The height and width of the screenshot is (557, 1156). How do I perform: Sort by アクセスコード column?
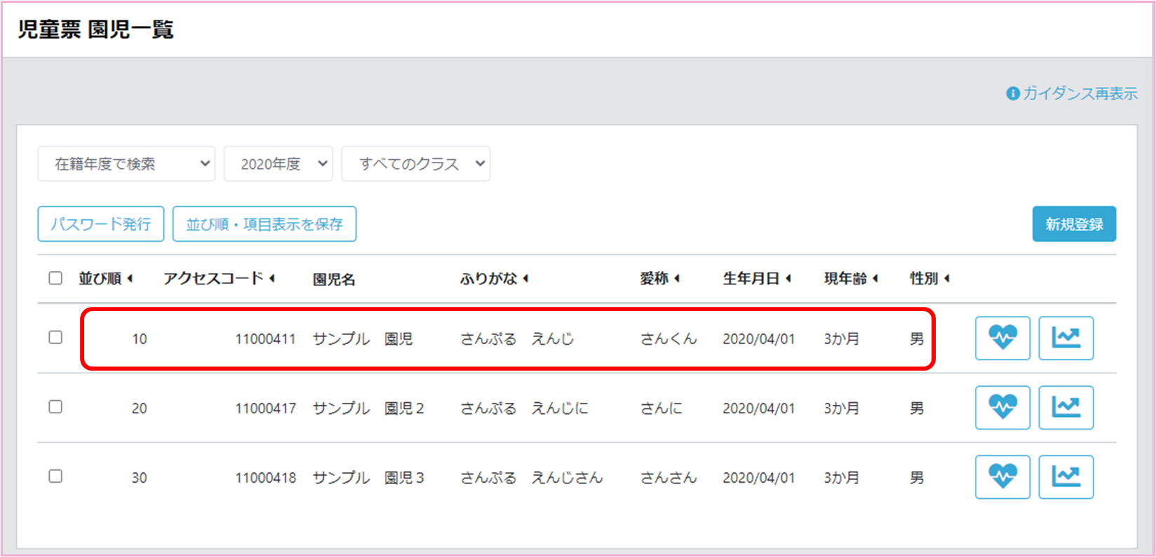point(271,279)
